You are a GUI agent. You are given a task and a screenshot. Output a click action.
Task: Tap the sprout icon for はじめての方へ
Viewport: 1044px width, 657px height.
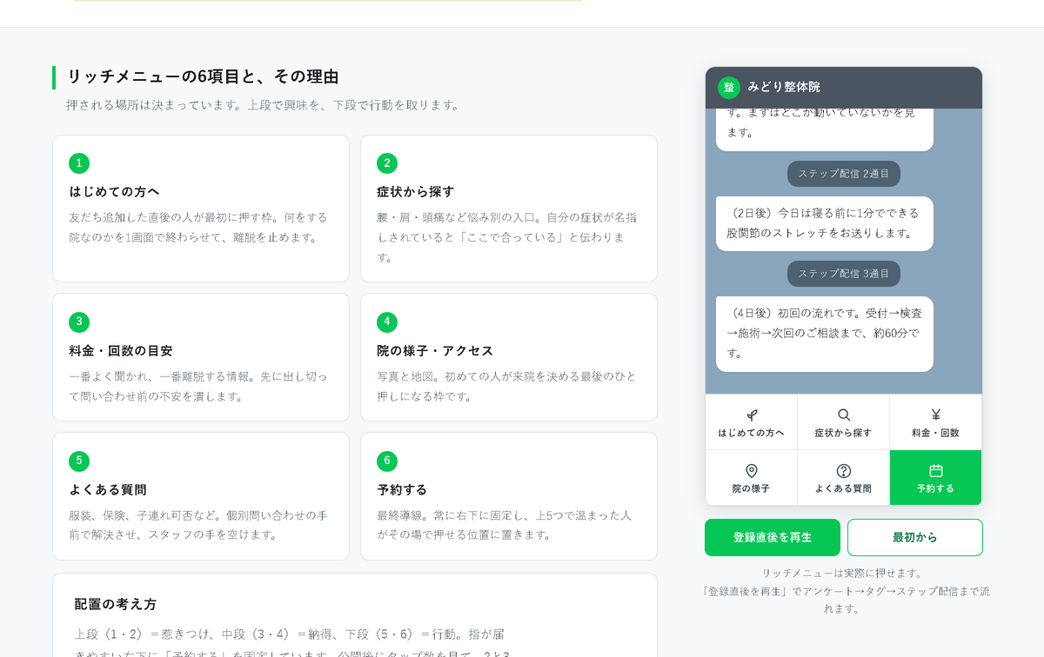(x=751, y=415)
